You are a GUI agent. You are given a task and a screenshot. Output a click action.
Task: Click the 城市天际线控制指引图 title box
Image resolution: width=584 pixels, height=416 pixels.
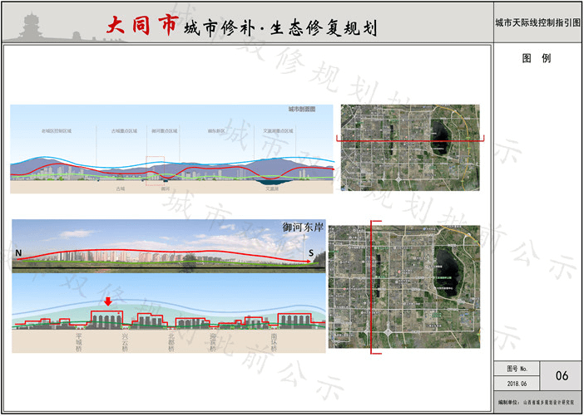537,24
